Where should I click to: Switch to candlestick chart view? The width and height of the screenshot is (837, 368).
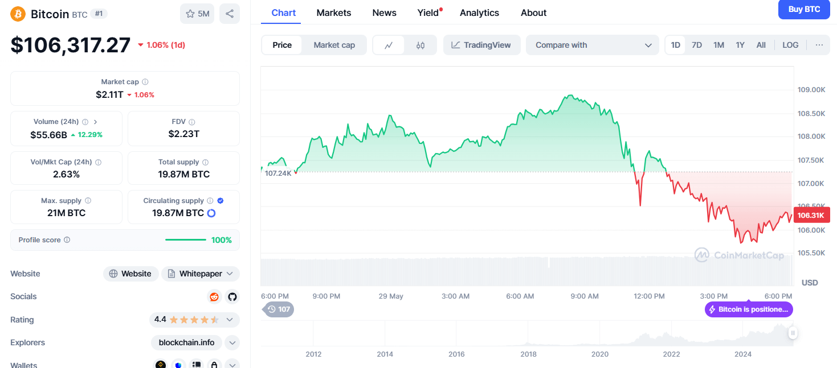[420, 45]
